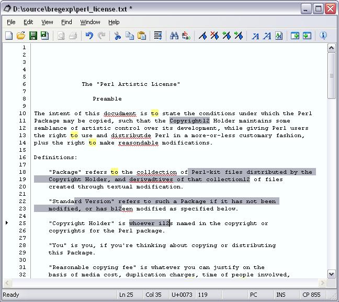The image size is (339, 302).
Task: Click the smaller italic A font icon
Action: tap(255, 36)
